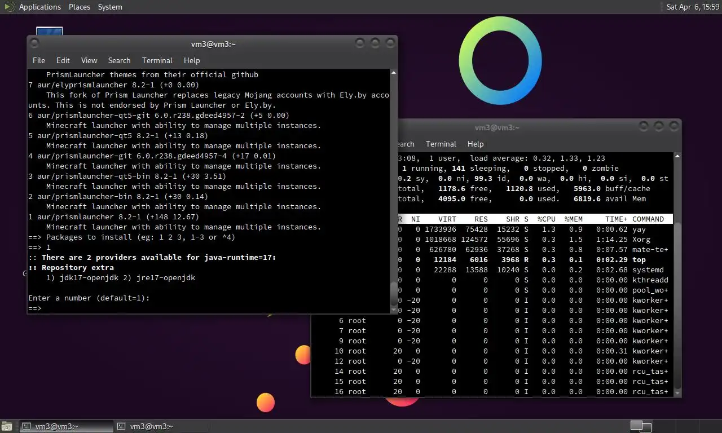
Task: Open Help menu in the top-command window
Action: click(476, 144)
